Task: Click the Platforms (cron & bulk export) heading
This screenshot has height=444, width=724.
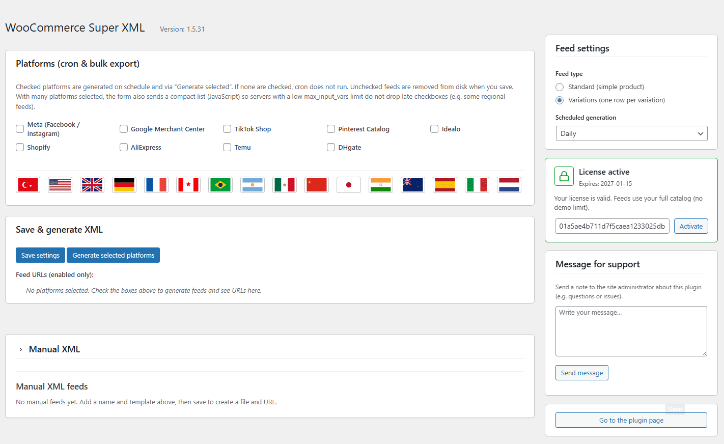Action: 77,64
